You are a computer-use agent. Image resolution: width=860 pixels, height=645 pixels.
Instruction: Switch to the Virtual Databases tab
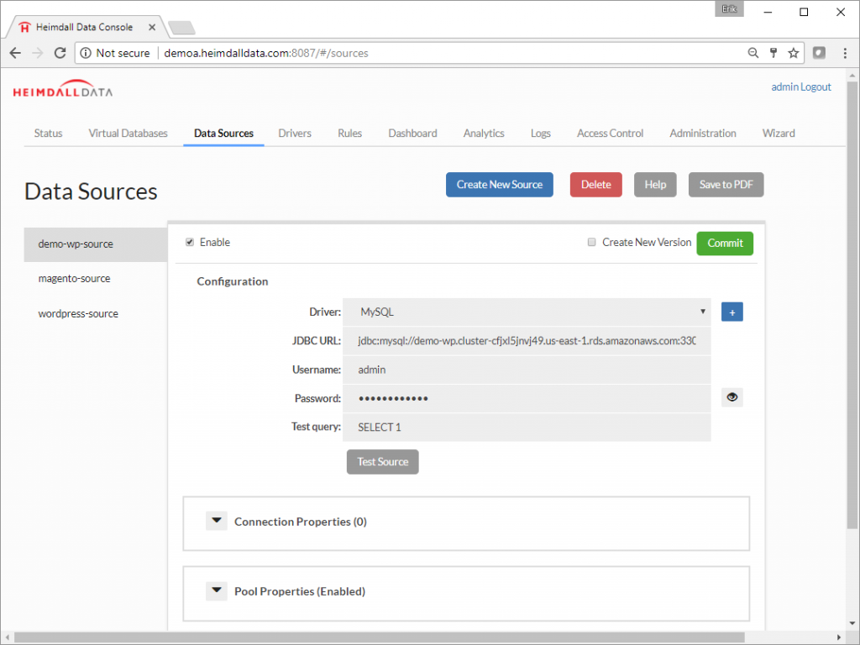coord(128,134)
